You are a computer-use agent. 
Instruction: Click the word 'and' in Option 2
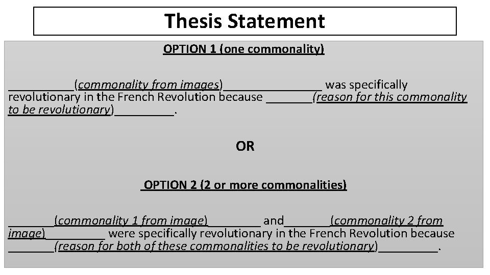tap(273, 221)
